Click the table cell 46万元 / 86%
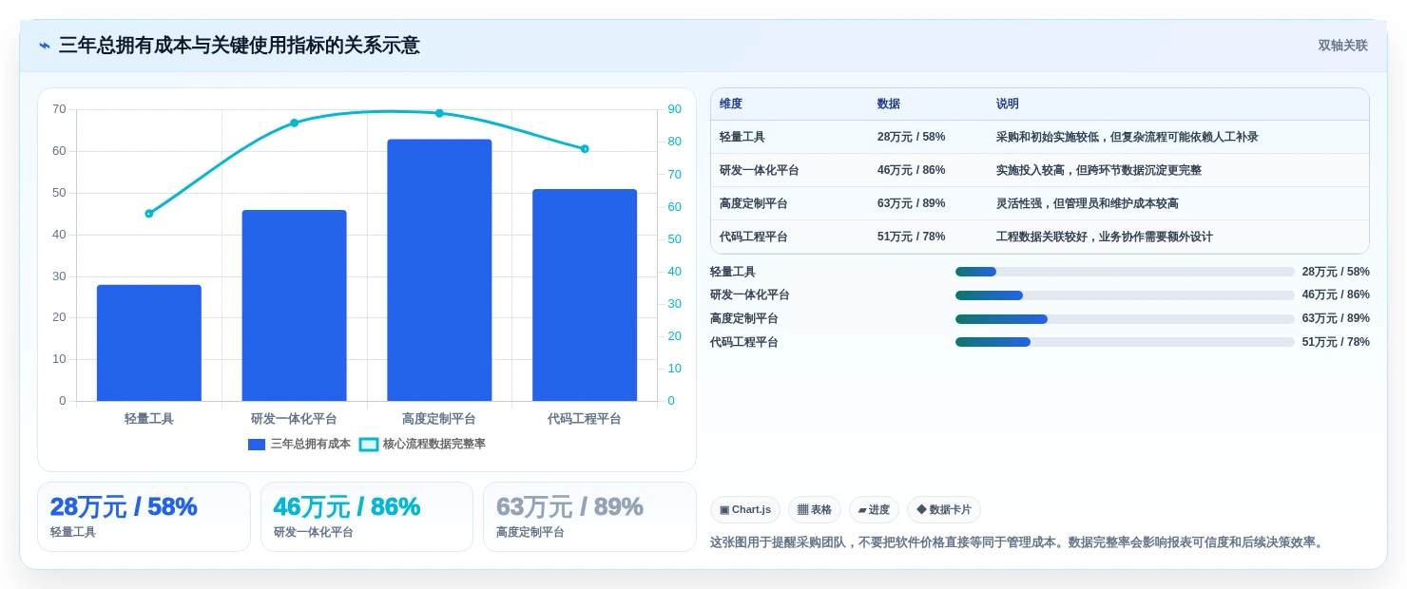This screenshot has width=1407, height=589. [912, 170]
